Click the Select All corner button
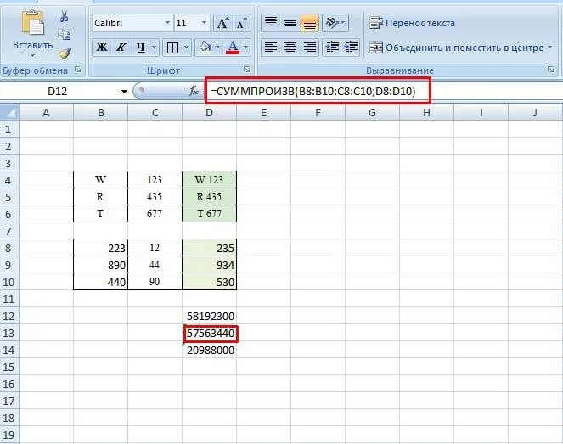 coord(9,113)
